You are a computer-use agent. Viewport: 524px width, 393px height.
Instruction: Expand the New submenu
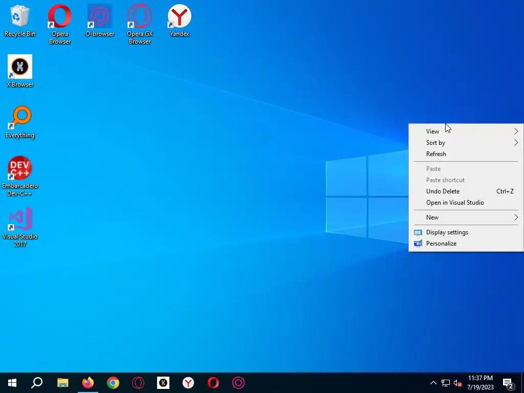point(466,217)
